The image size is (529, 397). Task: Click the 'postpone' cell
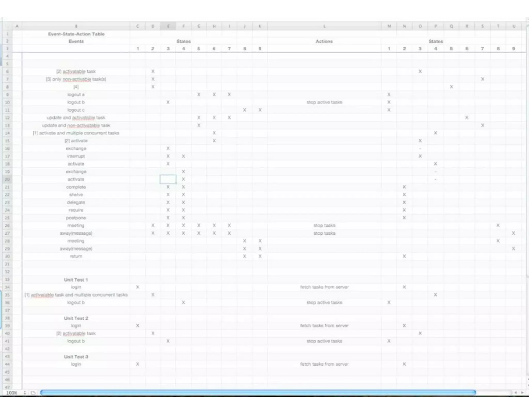[76, 218]
